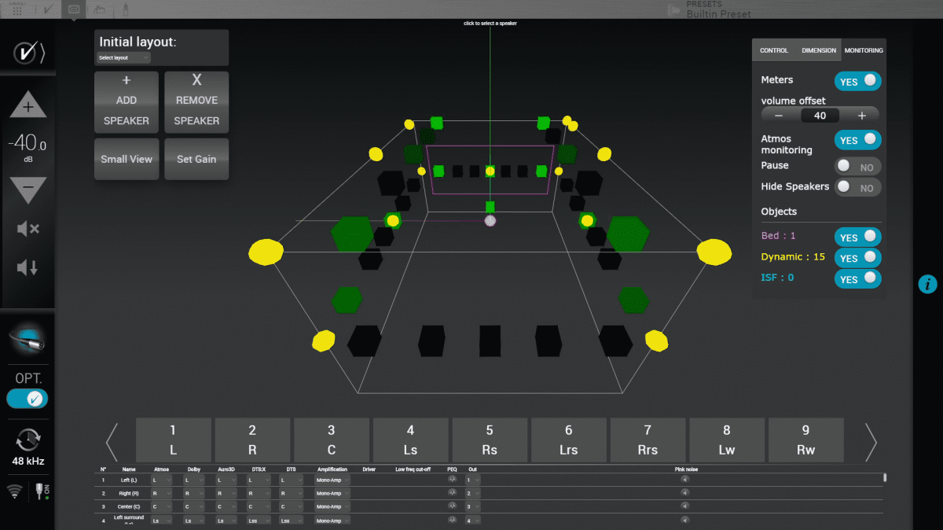Click the ADD SPEAKER button
The width and height of the screenshot is (943, 530).
click(x=126, y=100)
